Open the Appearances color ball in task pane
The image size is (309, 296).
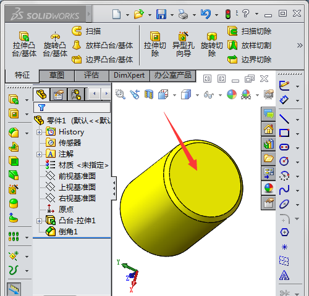pyautogui.click(x=269, y=188)
